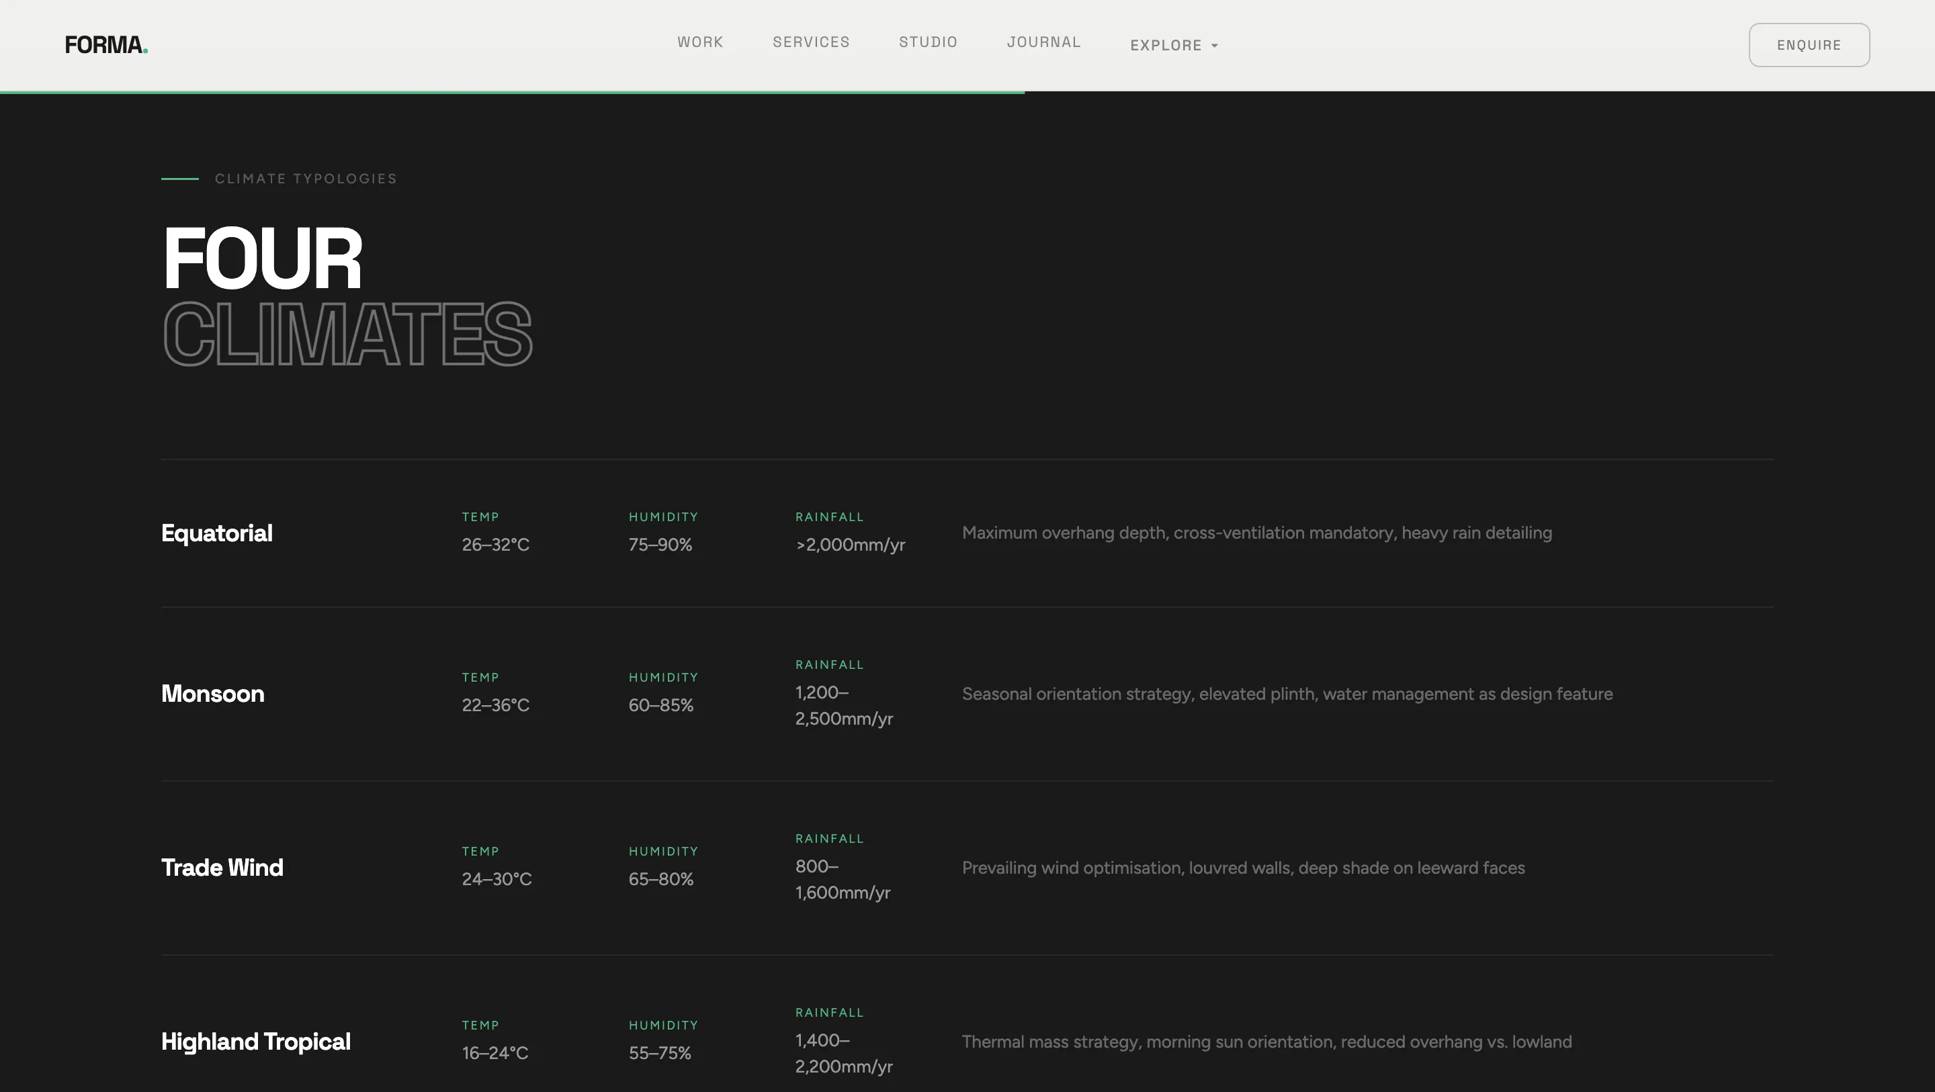Click Monsoon humidity value 60–85%

660,704
